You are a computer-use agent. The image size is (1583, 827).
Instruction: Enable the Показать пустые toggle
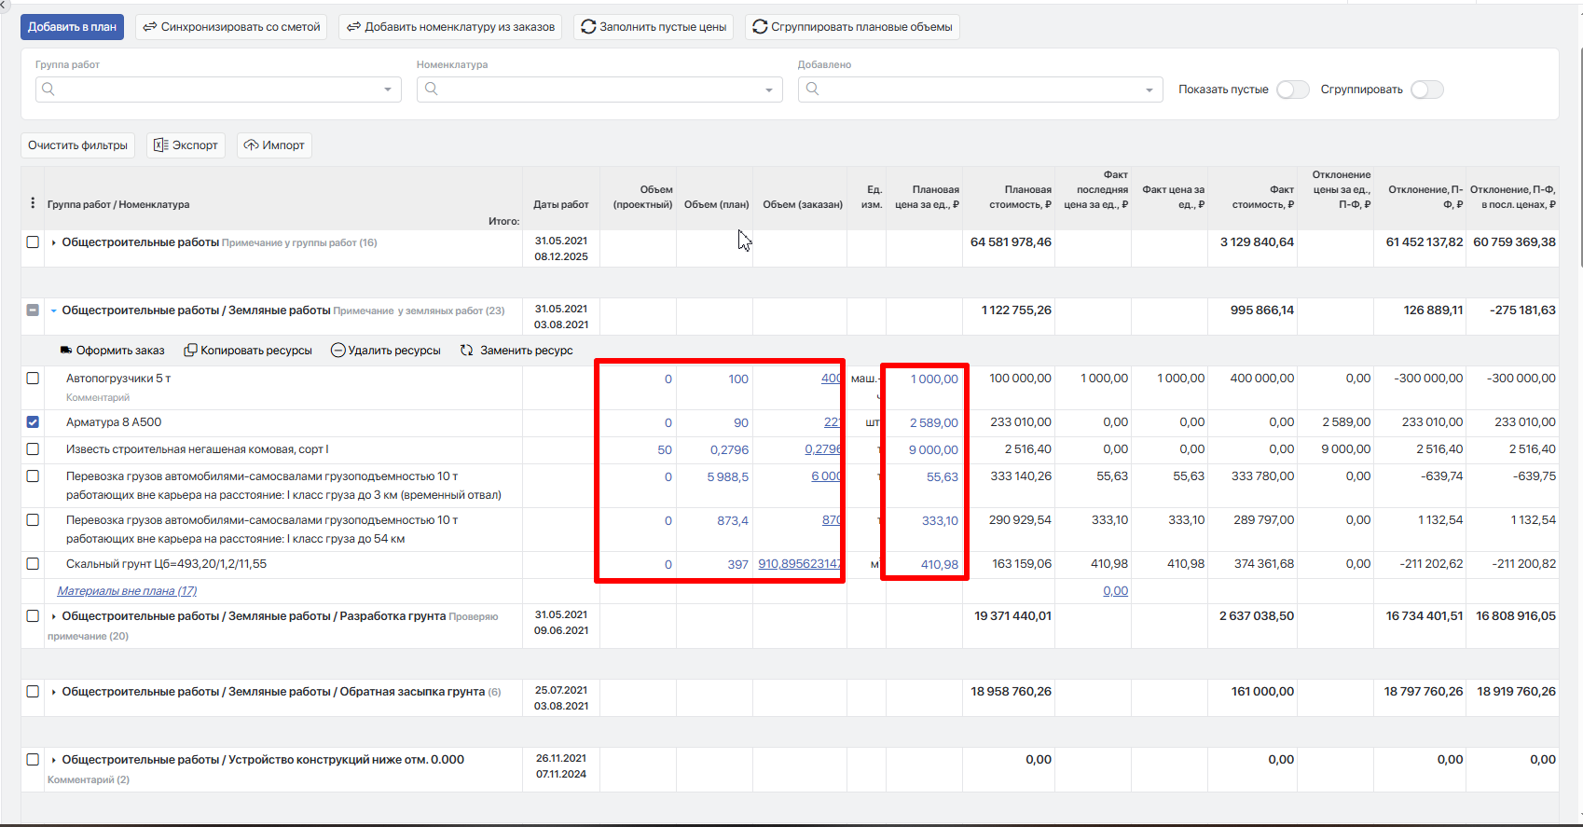click(x=1292, y=90)
